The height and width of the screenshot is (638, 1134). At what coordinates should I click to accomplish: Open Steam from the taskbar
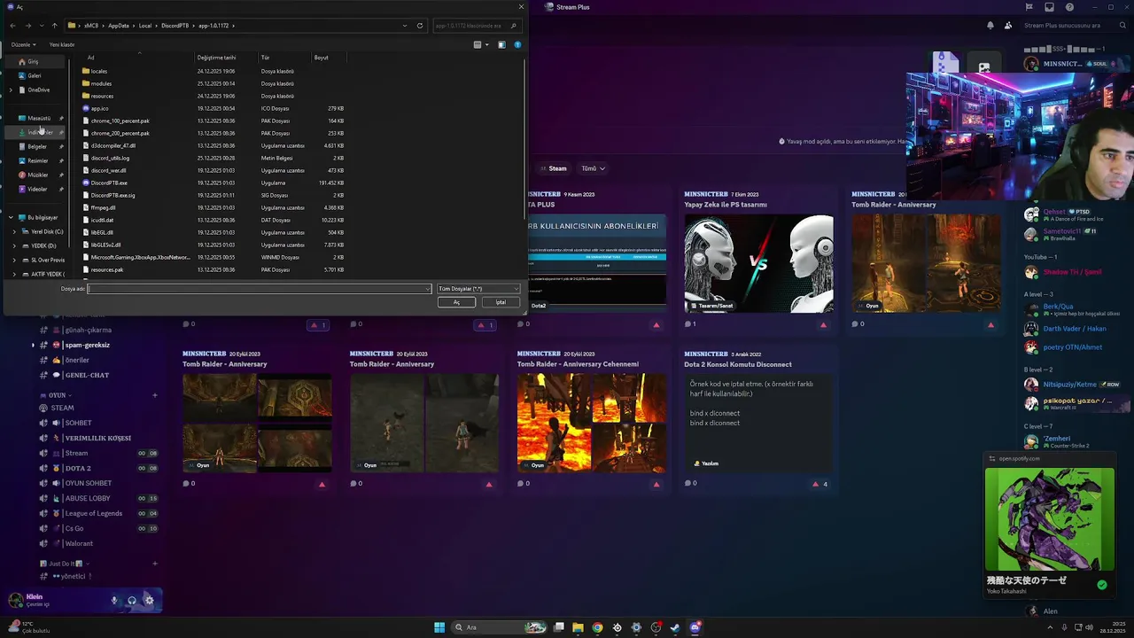[674, 627]
